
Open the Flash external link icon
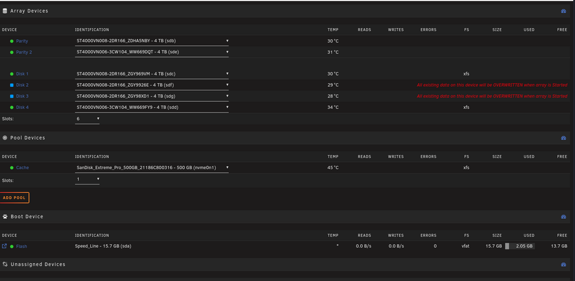[x=5, y=246]
